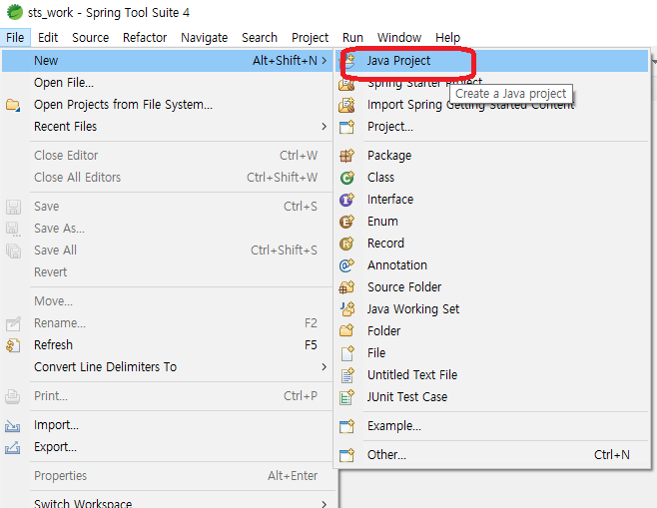
Task: Select the JUnit Test Case entry
Action: [491, 397]
